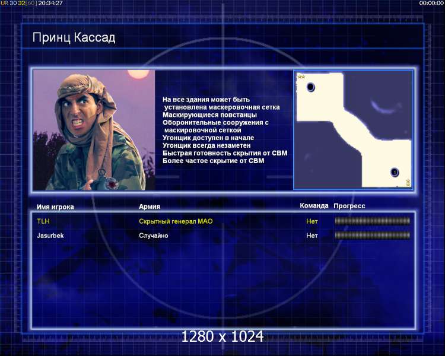Click 'Быстрая готовность скрытия от СВМ' line
445x356 pixels.
[225, 153]
